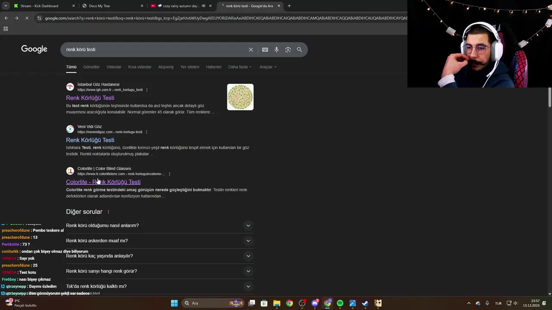Select the Tümü results tab
Image resolution: width=552 pixels, height=310 pixels.
pyautogui.click(x=71, y=67)
